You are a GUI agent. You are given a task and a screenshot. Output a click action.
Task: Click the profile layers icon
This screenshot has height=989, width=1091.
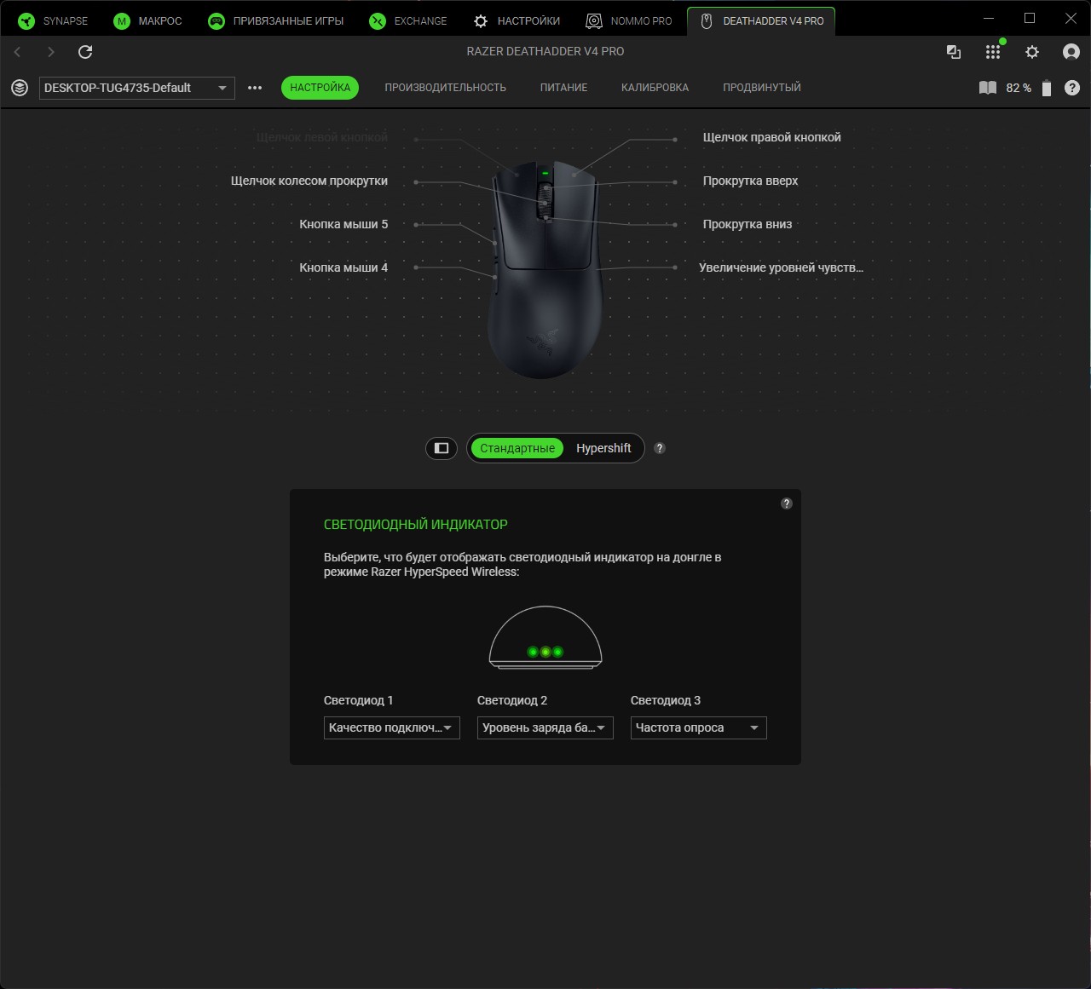(20, 88)
